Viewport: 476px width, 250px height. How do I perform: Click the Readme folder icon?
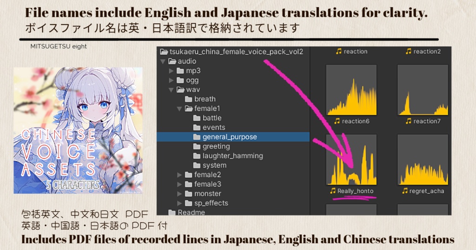tap(172, 212)
